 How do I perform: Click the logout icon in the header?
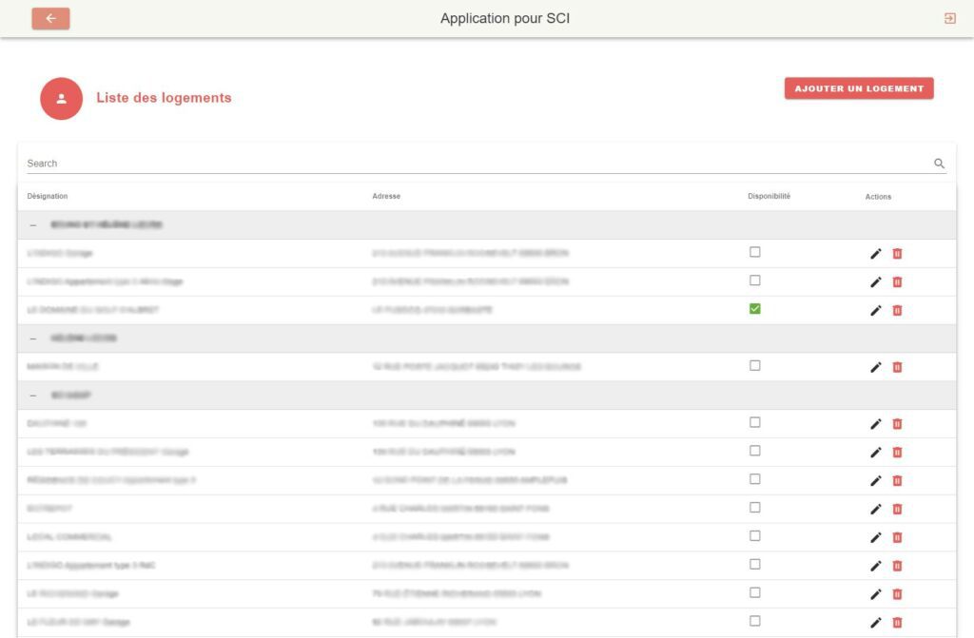pos(949,18)
